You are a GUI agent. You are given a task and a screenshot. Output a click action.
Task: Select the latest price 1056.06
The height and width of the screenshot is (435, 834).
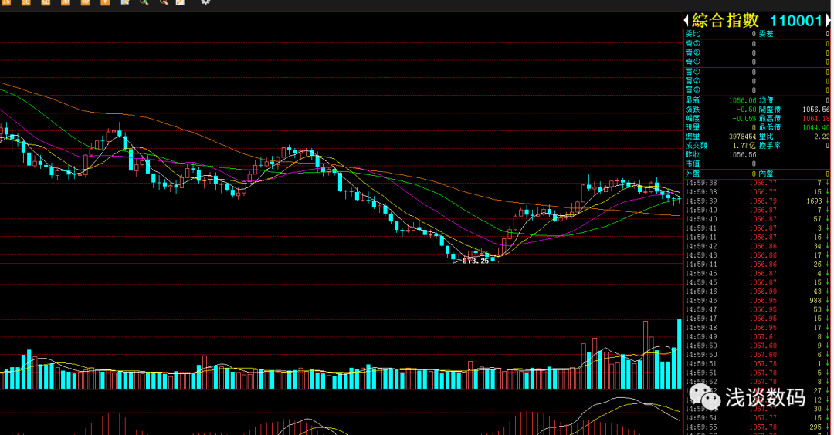(x=743, y=100)
